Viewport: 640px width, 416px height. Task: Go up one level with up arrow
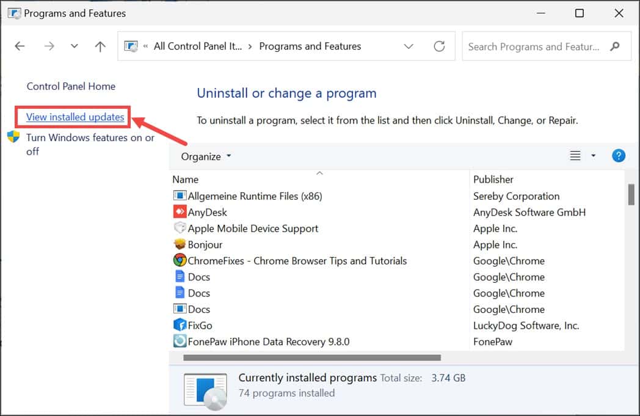[x=100, y=46]
